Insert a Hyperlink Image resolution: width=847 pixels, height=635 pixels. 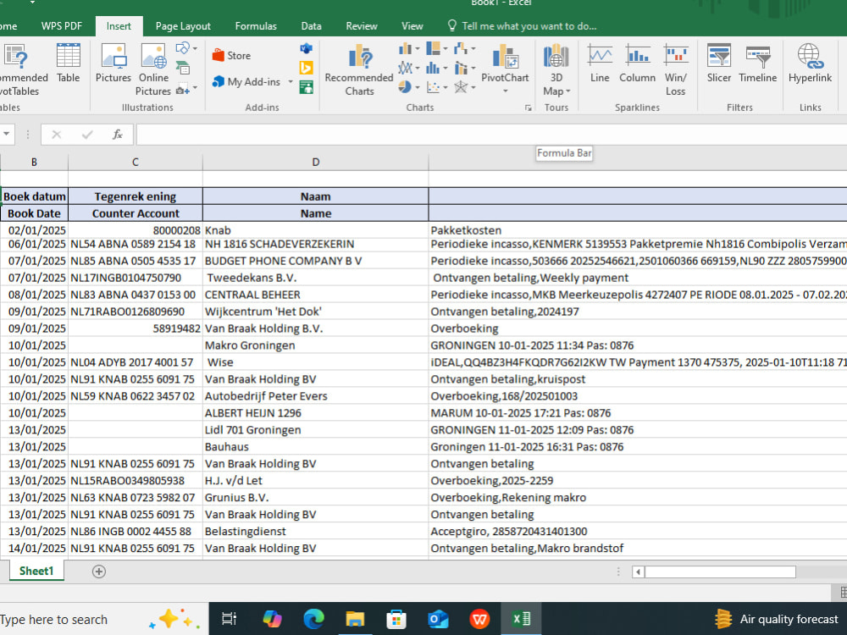[x=810, y=63]
